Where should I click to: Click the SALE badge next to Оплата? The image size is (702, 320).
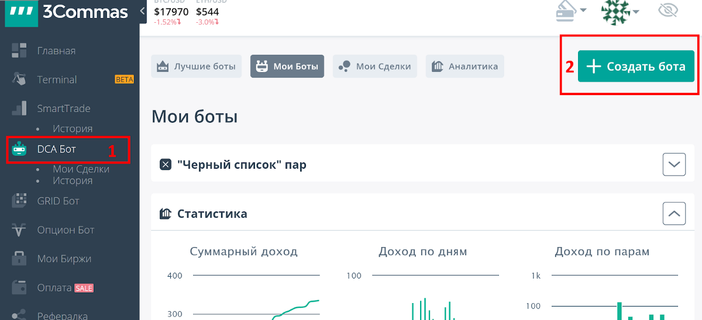[84, 288]
